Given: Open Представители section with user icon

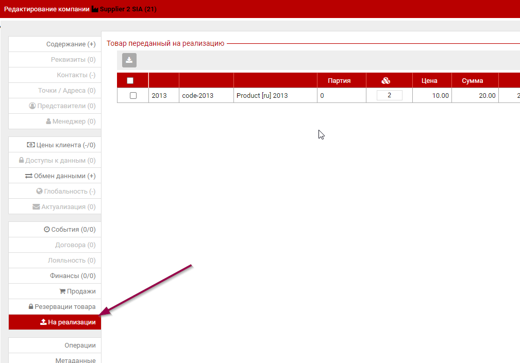Looking at the screenshot, I should pos(62,106).
